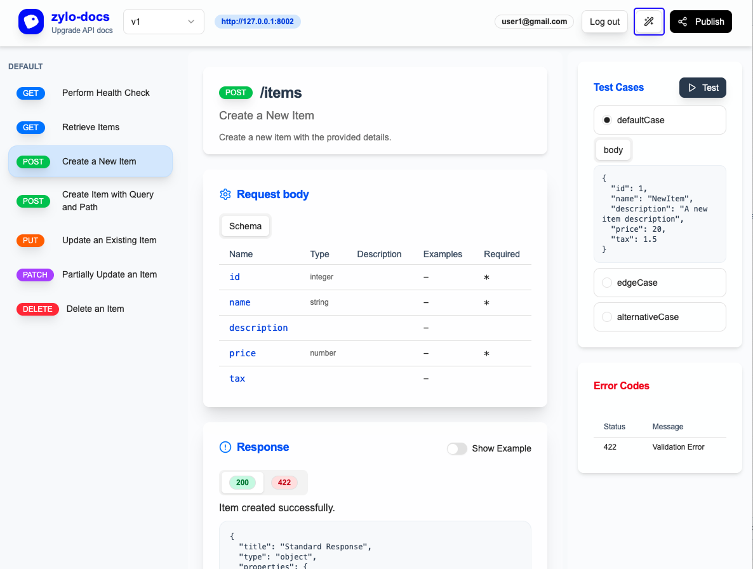Image resolution: width=753 pixels, height=569 pixels.
Task: Click the POST badge next to /items heading
Action: click(x=236, y=93)
